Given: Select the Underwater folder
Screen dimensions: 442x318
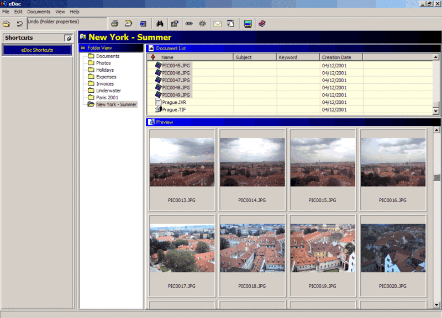Looking at the screenshot, I should tap(108, 91).
